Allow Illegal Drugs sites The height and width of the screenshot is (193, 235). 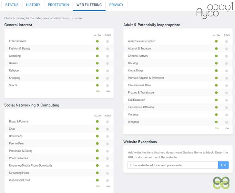click(x=216, y=70)
